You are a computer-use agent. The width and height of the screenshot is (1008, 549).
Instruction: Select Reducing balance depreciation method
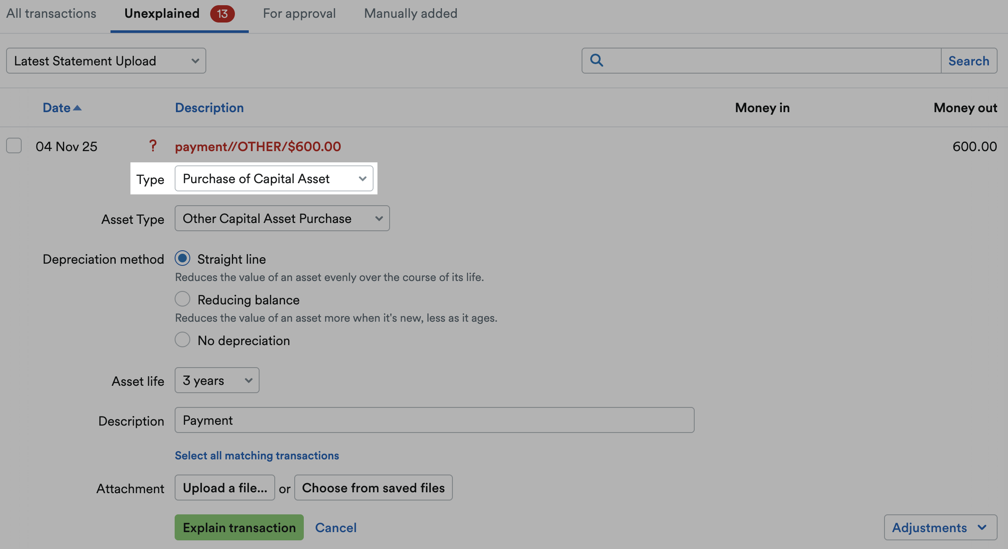pyautogui.click(x=182, y=299)
